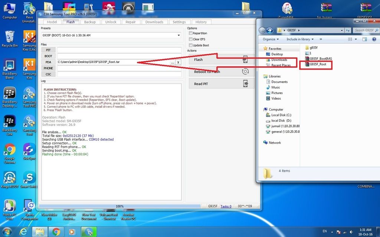Expand the Explorer address bar history dropdown
The image size is (380, 237).
pyautogui.click(x=342, y=30)
